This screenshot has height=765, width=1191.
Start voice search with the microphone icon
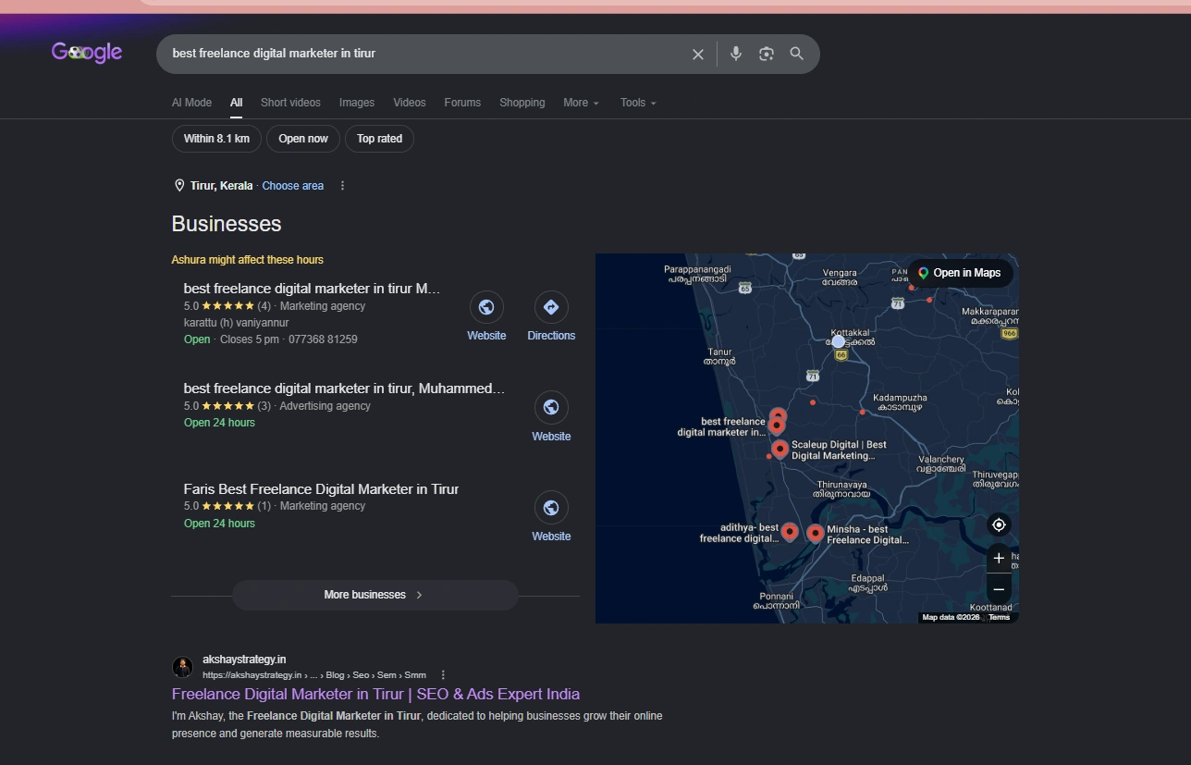(x=736, y=54)
